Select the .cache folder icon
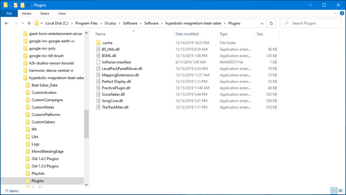The height and width of the screenshot is (195, 346). coord(98,43)
